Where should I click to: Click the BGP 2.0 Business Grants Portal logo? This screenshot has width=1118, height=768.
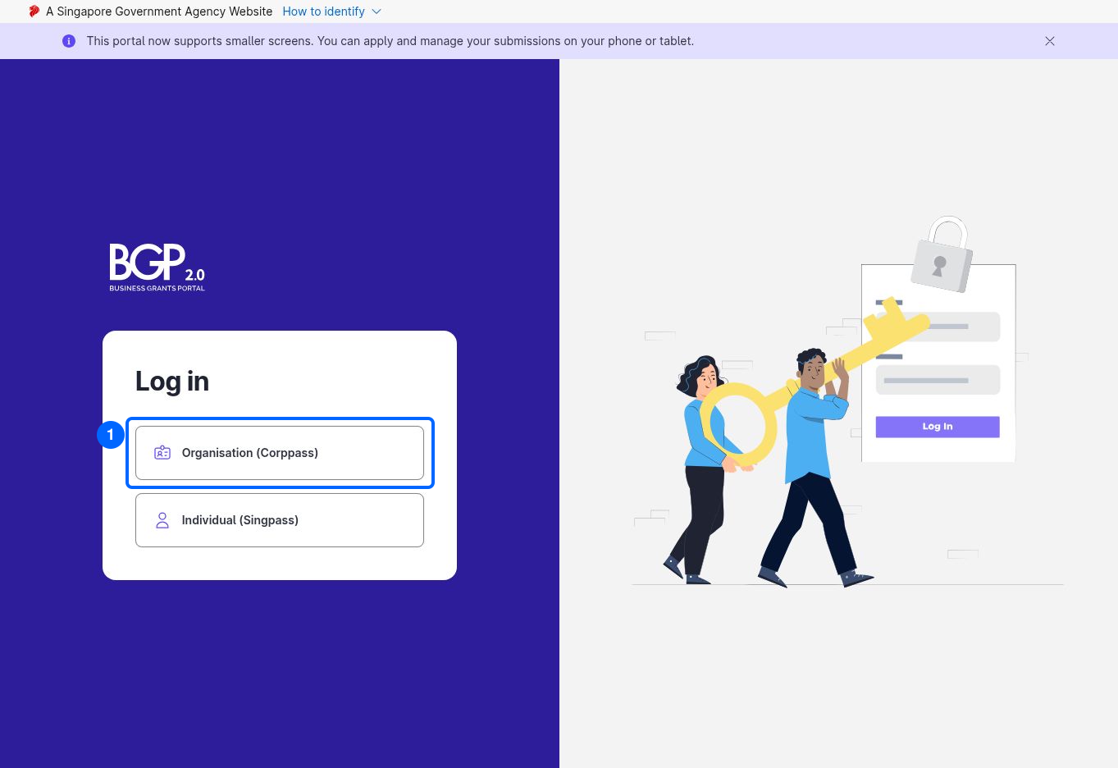click(x=157, y=267)
